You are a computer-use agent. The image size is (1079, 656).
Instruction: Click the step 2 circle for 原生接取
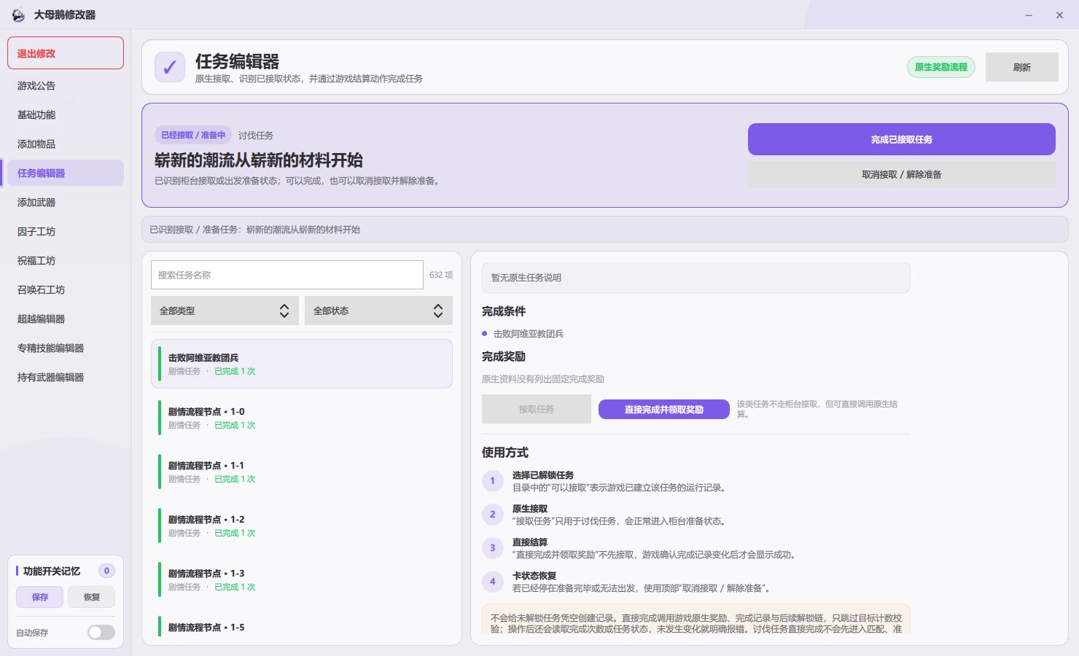coord(492,515)
